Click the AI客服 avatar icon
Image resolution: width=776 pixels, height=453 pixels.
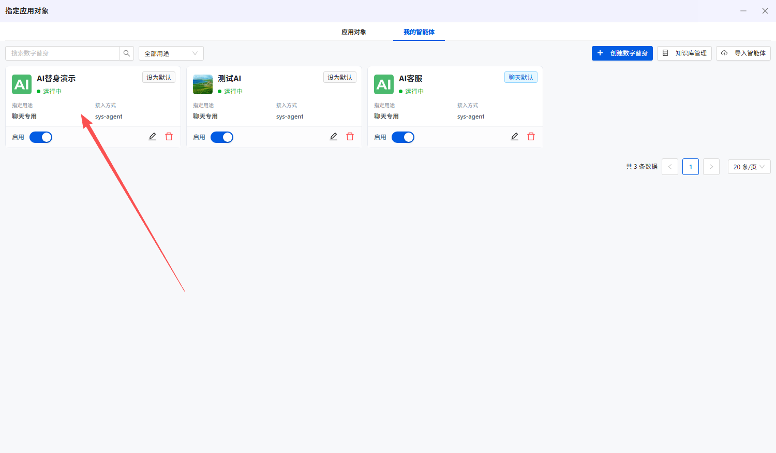click(384, 84)
